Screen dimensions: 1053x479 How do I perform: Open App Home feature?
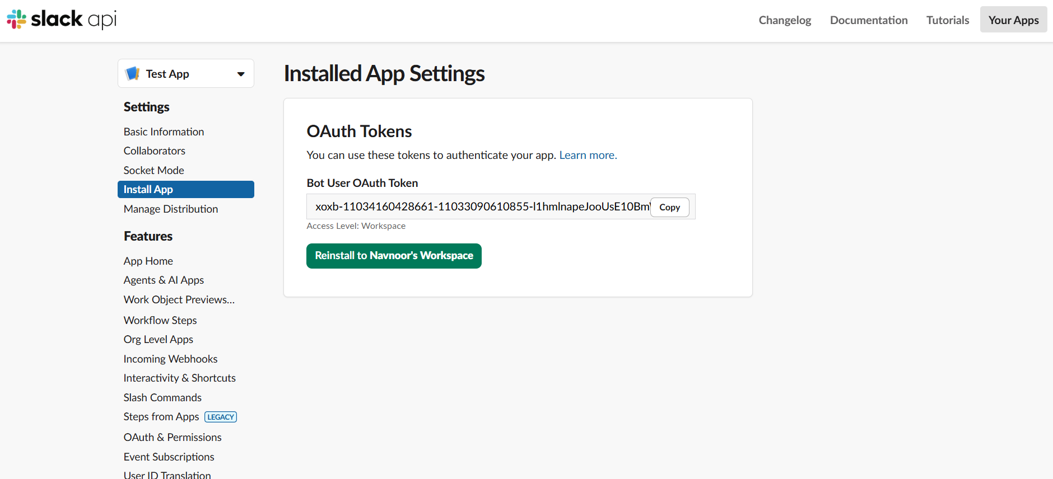pos(148,261)
